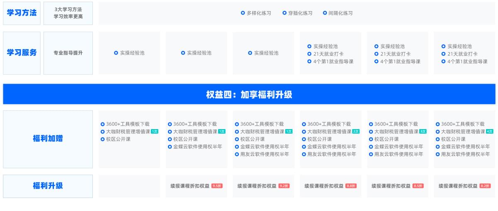Select the 多样化练习 bullet circle
Viewport: 498px width, 211px height.
(243, 13)
